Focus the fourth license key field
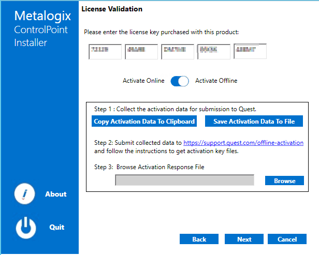 214,52
